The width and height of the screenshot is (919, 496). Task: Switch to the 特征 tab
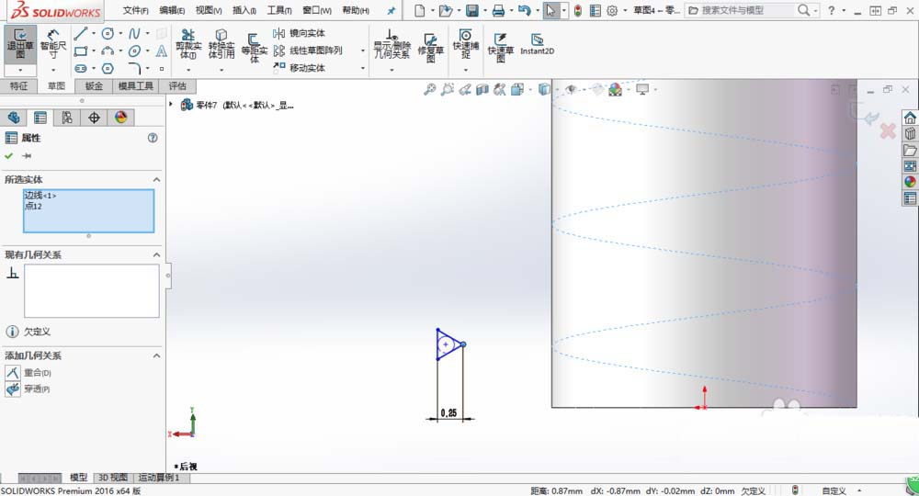click(18, 86)
